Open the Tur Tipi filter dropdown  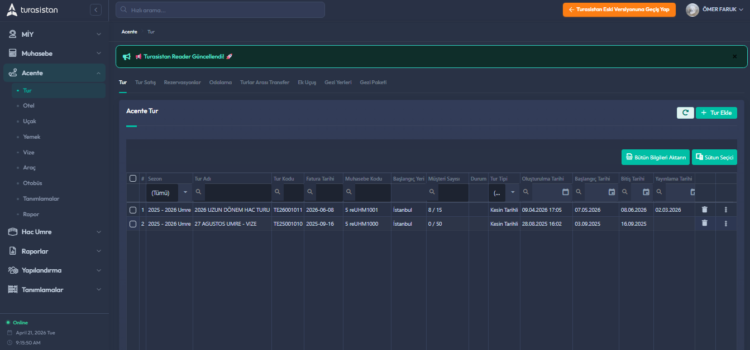tap(512, 192)
